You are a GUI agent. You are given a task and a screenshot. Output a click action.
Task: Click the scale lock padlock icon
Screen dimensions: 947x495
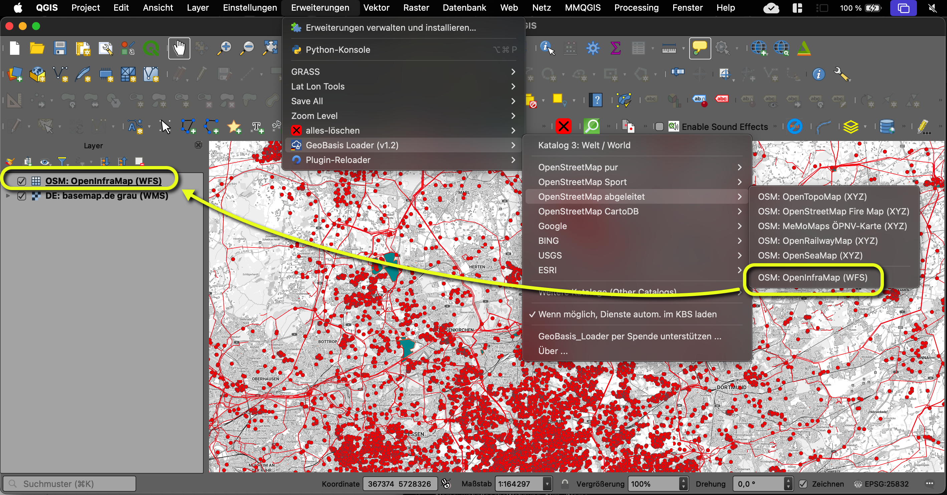click(565, 483)
